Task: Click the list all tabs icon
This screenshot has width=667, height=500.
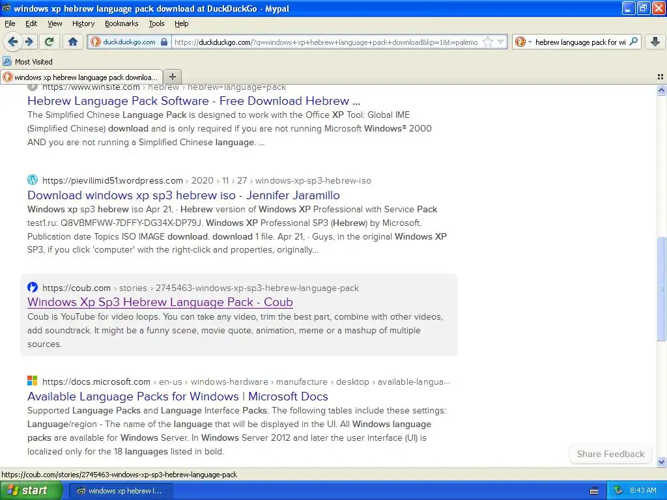Action: (660, 77)
